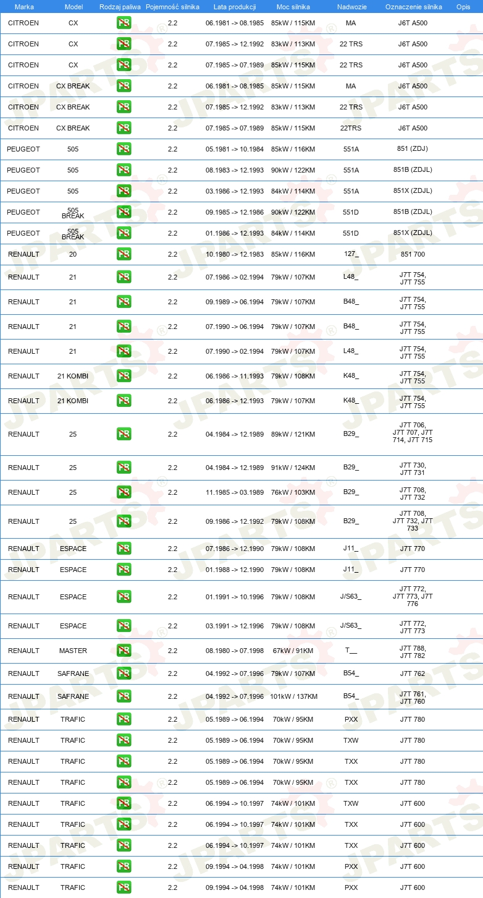
Task: Click fuel icon in CITROEN CX MA row
Action: coord(124,23)
